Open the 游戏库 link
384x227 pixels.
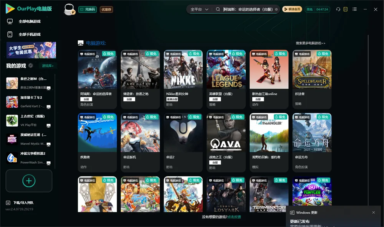(x=48, y=66)
